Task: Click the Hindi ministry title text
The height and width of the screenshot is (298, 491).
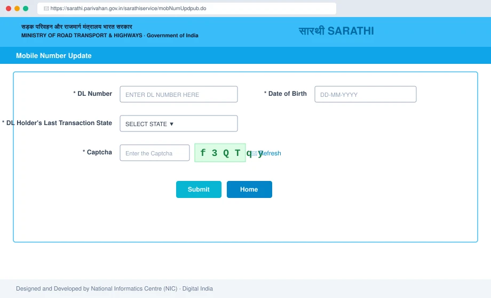Action: point(77,27)
